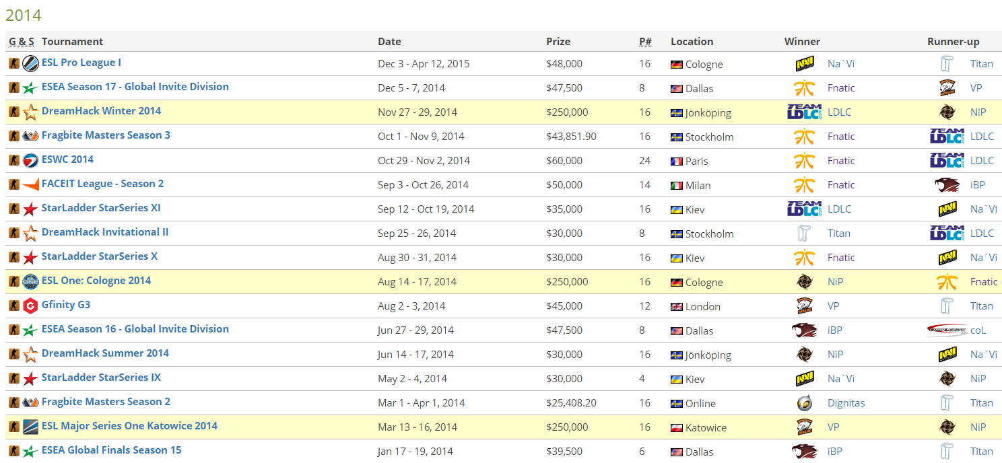This screenshot has width=1002, height=463.
Task: Click the Dignitas logo in Fragbite Masters Season 2 row
Action: click(x=804, y=403)
